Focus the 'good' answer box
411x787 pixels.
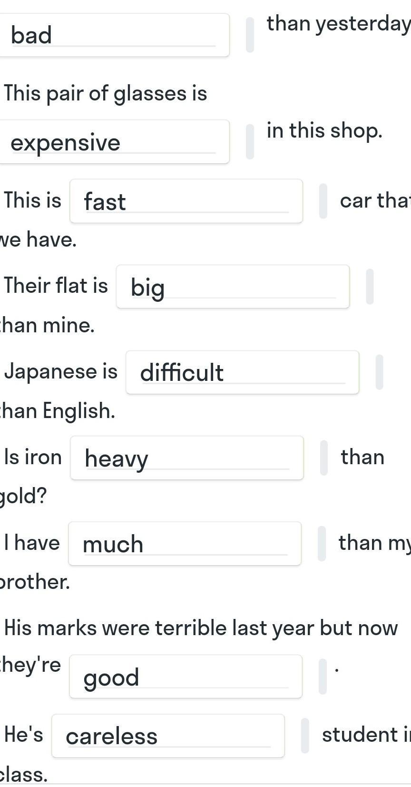point(186,677)
